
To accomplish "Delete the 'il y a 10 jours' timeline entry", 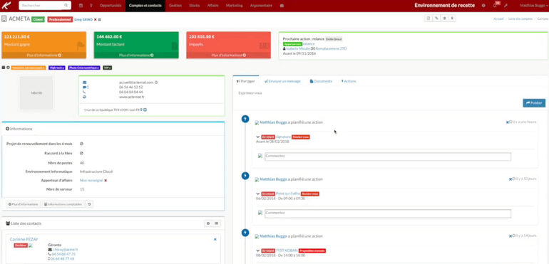I will click(x=510, y=179).
